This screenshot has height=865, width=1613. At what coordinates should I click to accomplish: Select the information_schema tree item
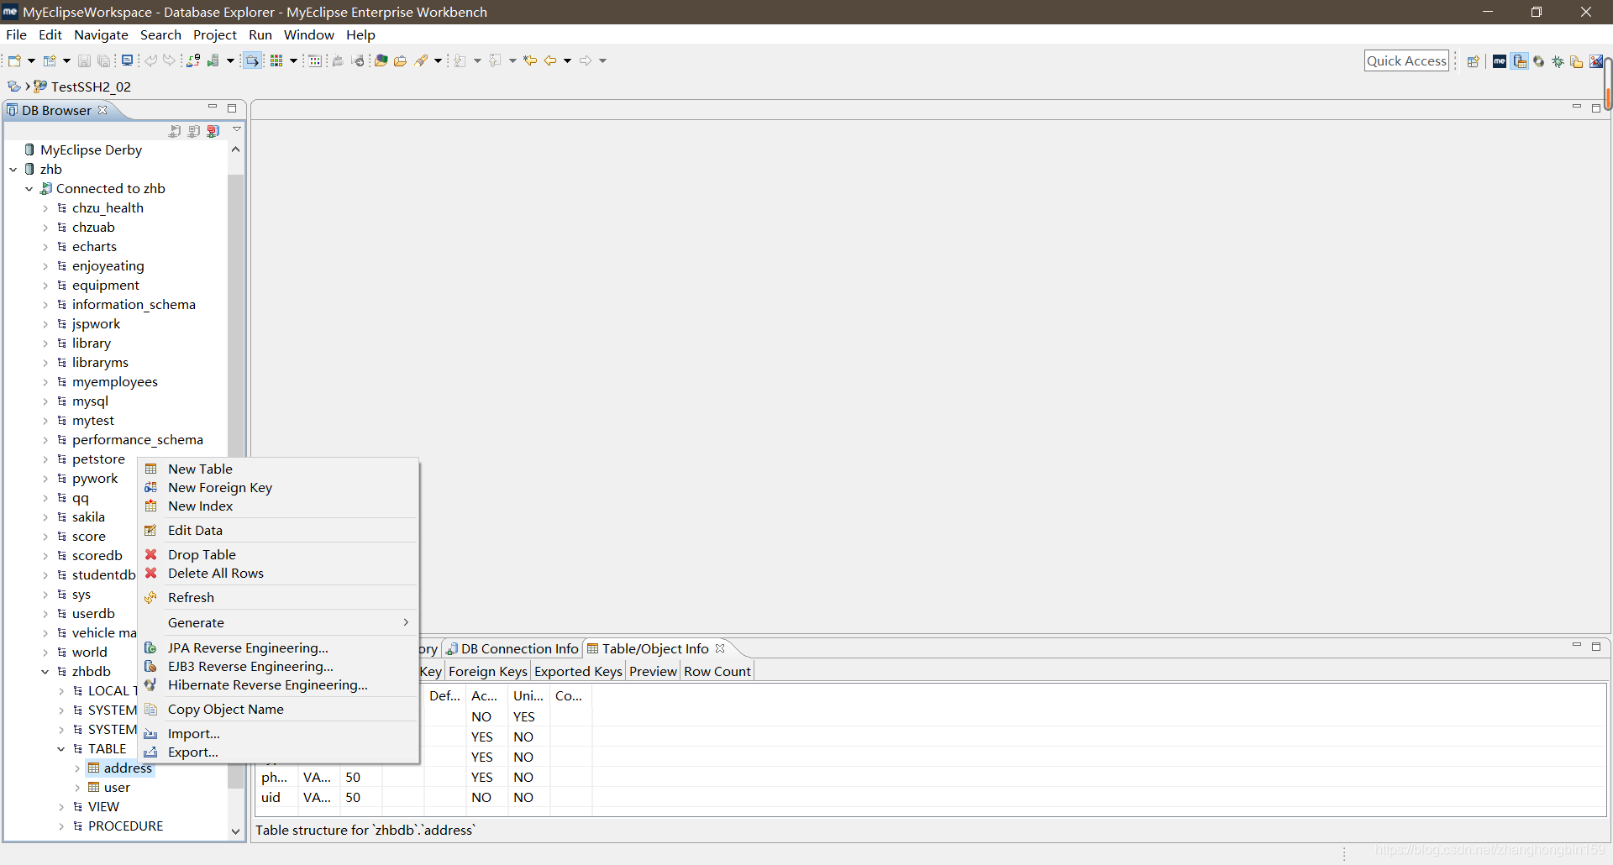134,305
